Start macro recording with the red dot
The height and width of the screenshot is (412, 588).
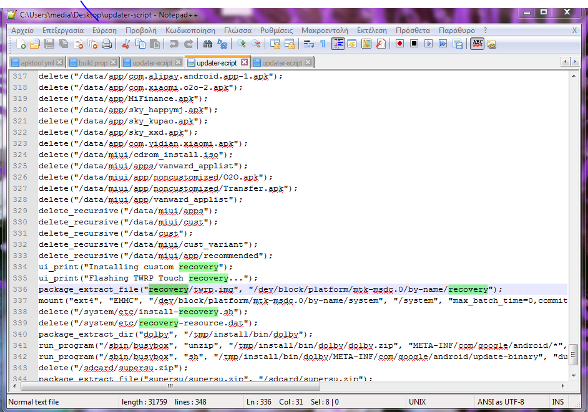coord(399,44)
